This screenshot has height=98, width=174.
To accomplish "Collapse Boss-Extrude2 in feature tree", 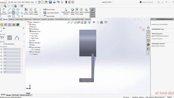I will (28, 47).
